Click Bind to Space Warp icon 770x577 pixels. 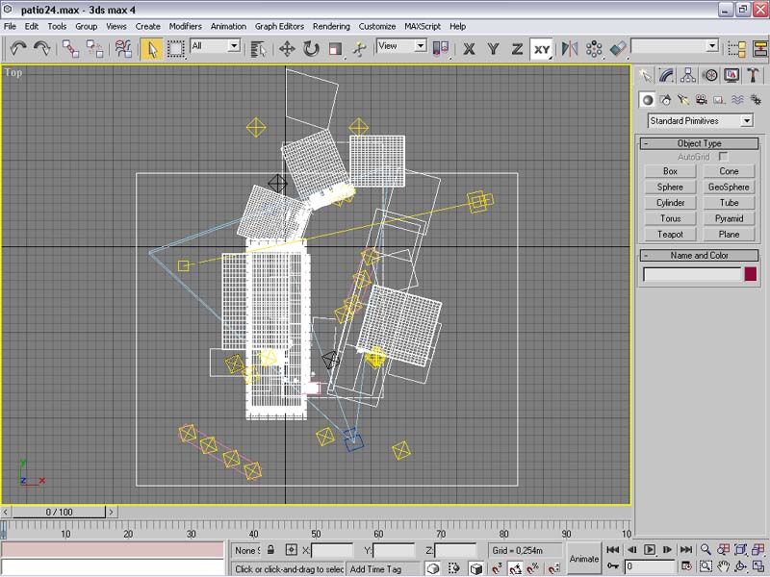pos(123,49)
